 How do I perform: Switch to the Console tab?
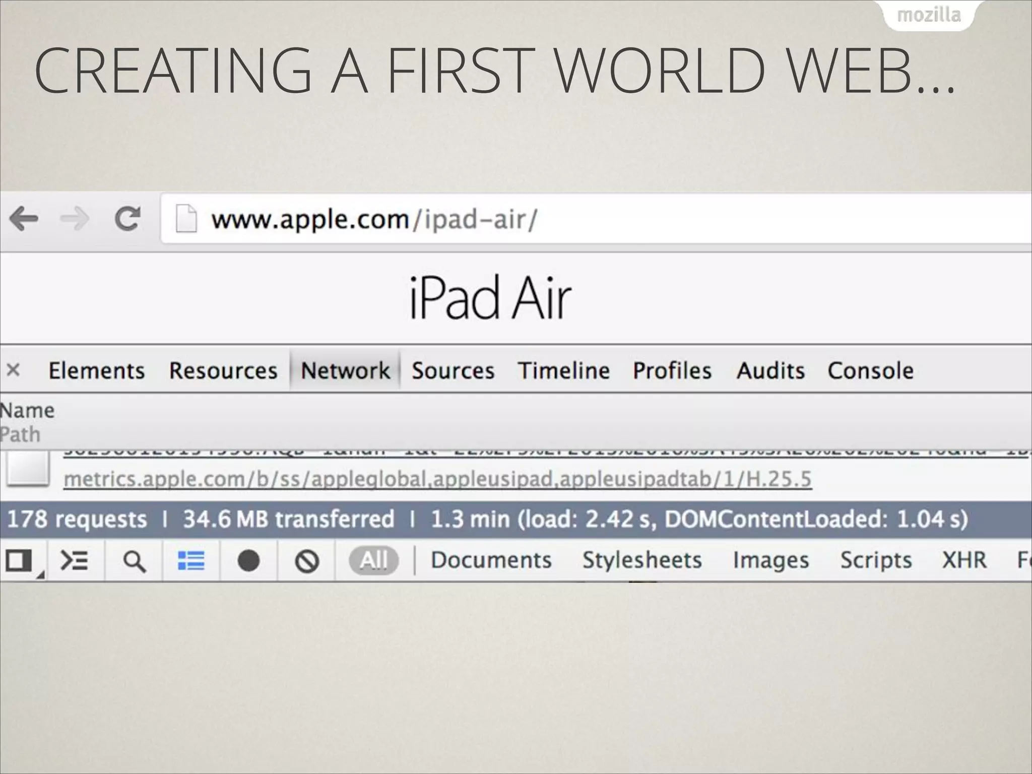click(870, 370)
